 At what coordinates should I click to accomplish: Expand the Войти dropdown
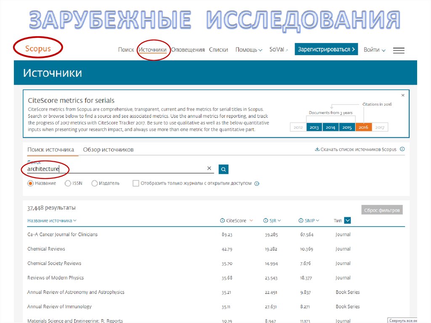coord(374,50)
